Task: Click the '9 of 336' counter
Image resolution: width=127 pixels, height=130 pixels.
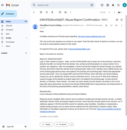Action: [103, 12]
